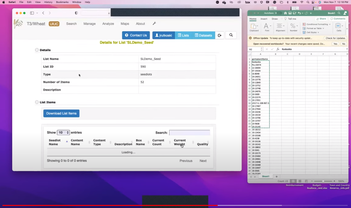The height and width of the screenshot is (208, 351).
Task: Toggle the AutoSave switch in Excel
Action: pos(277,13)
